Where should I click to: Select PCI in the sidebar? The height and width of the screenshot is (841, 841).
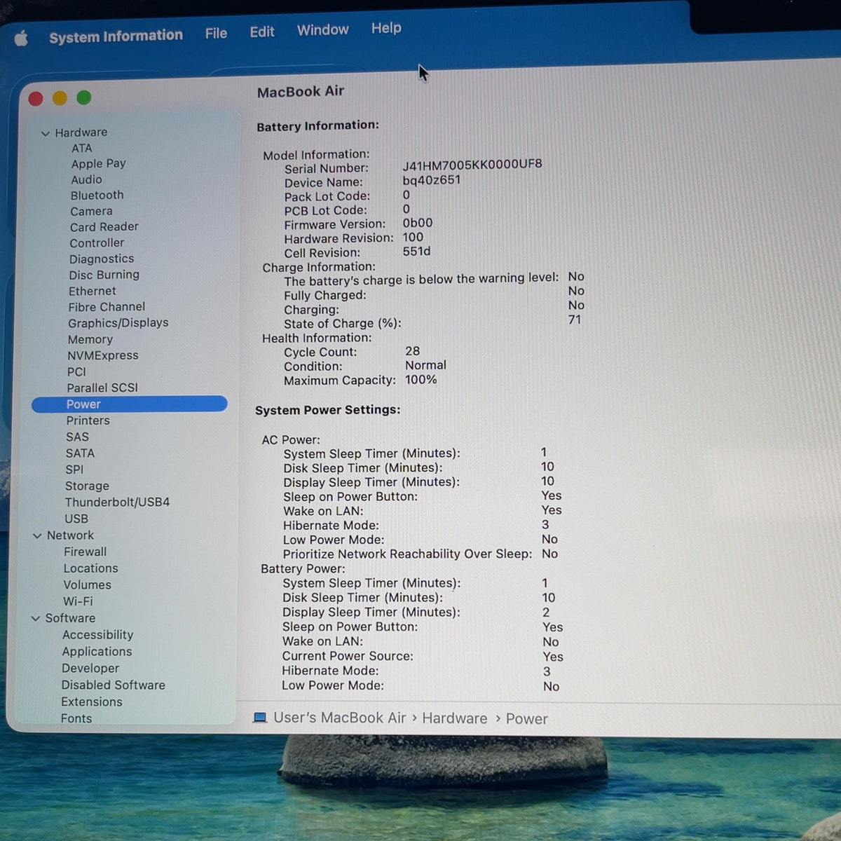76,371
